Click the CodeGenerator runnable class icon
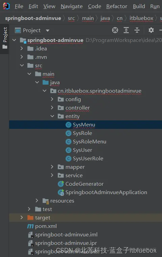Viewport: 162px width, 257px height. coord(61,184)
